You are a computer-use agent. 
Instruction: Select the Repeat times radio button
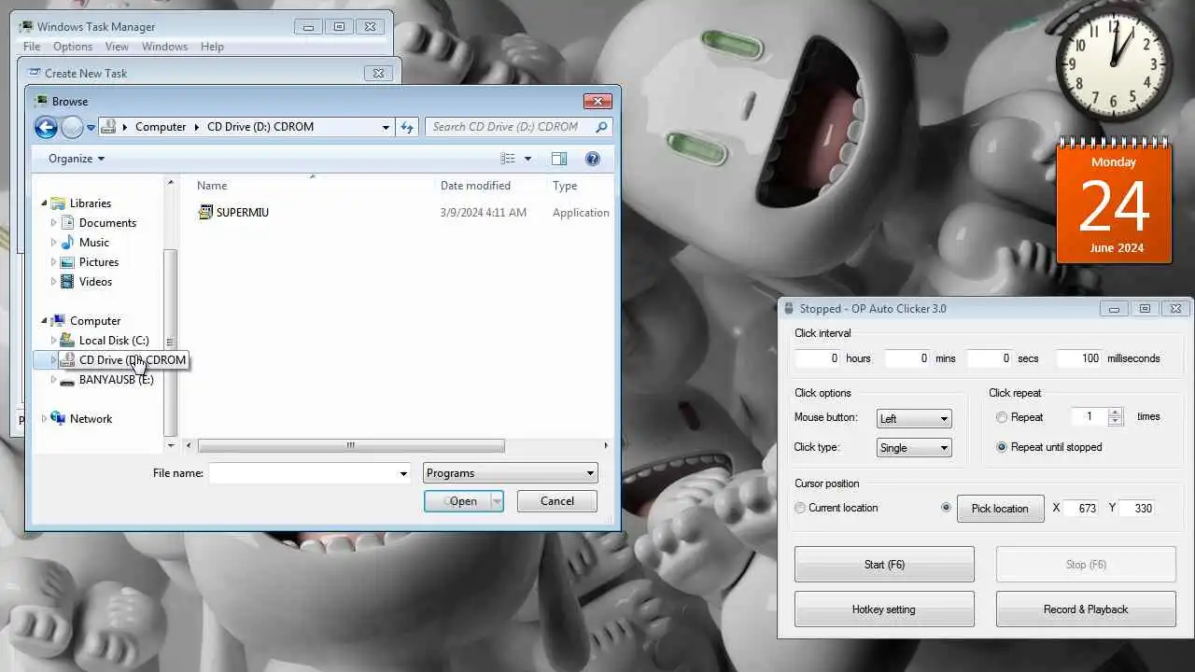pyautogui.click(x=1002, y=417)
